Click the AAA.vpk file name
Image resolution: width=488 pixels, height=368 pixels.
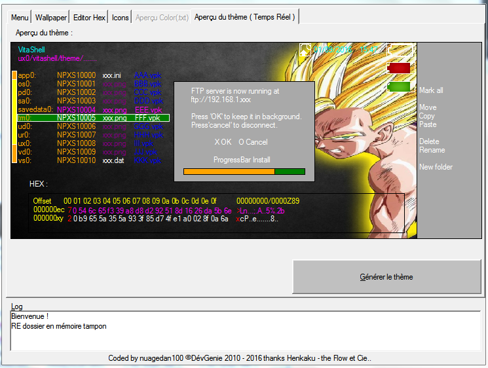coord(147,75)
